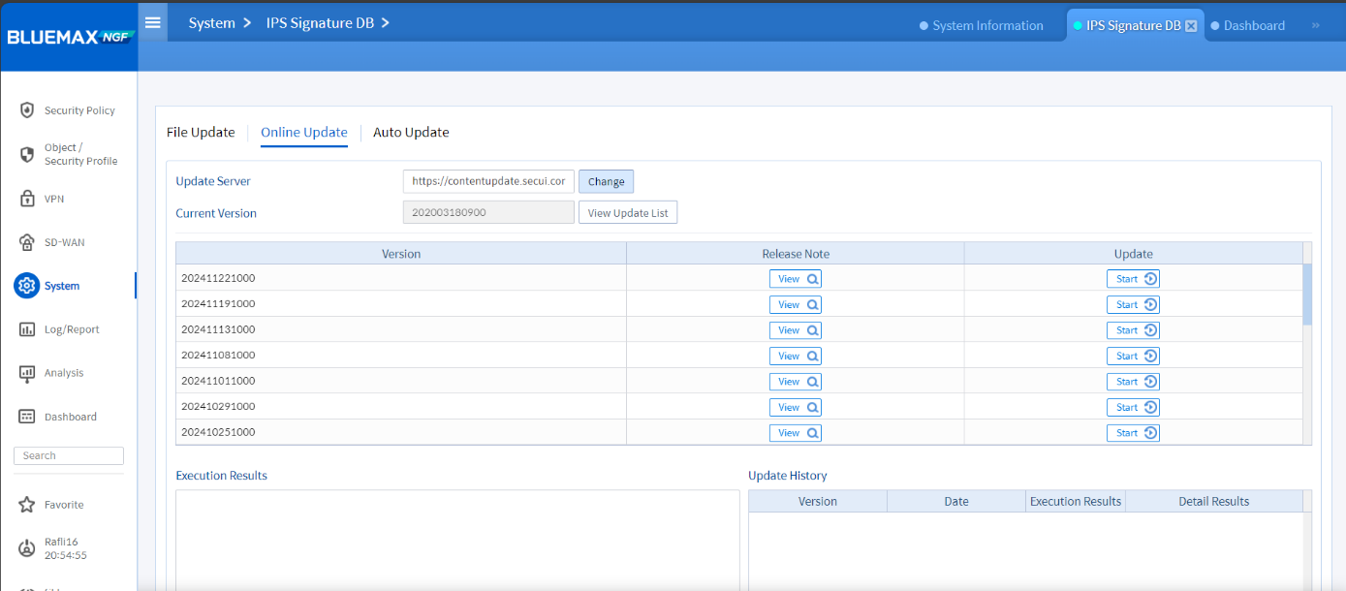Show more tabs double-chevron
1346x591 pixels.
click(x=1315, y=26)
